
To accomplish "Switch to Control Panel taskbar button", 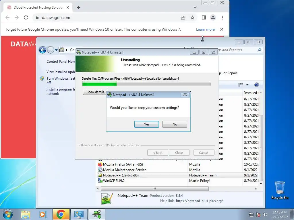I will 79,214.
